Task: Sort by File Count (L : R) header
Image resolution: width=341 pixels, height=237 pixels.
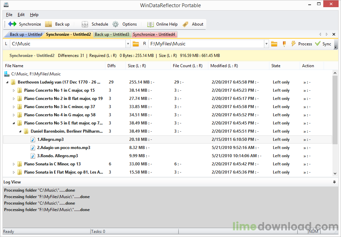Action: (x=189, y=66)
